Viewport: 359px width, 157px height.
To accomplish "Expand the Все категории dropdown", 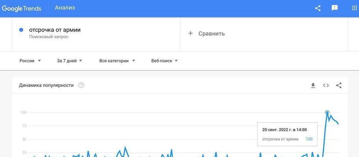I will click(117, 61).
